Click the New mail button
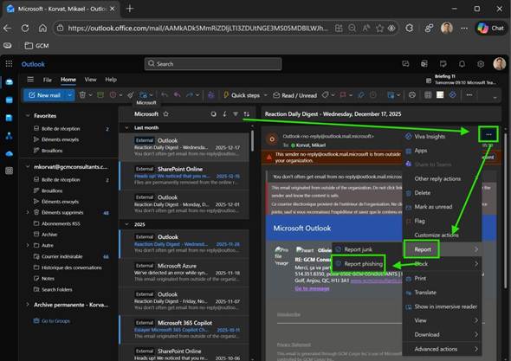 pyautogui.click(x=45, y=95)
